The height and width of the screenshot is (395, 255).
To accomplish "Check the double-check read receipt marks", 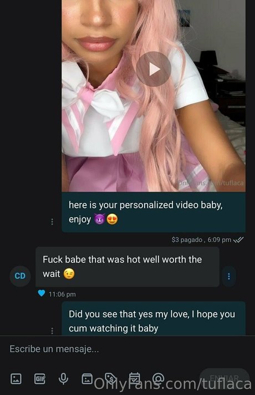I will [x=238, y=240].
